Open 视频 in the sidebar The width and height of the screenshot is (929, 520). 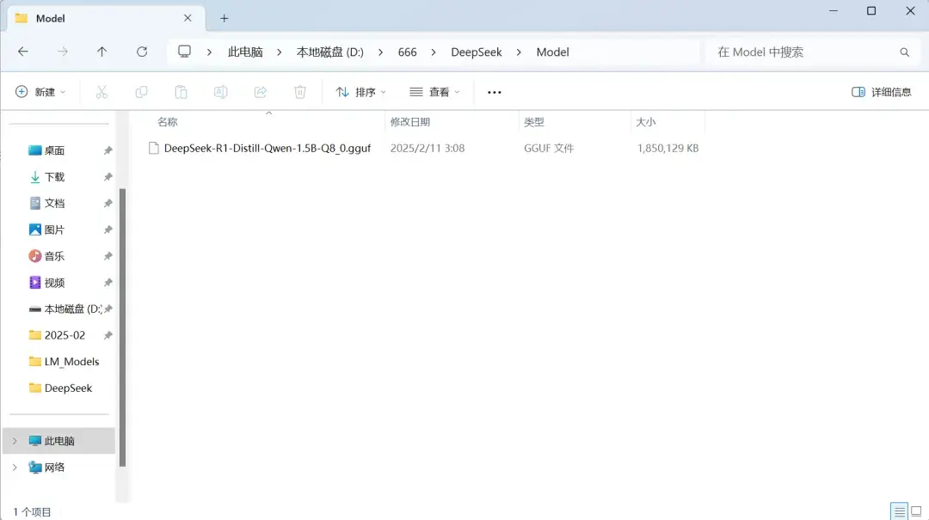tap(54, 283)
